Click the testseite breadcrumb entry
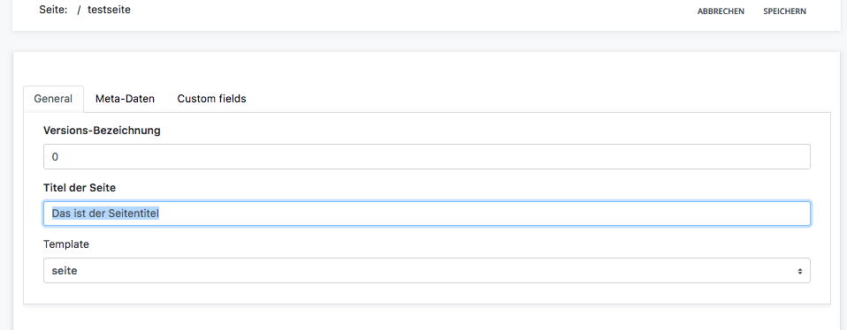 tap(109, 10)
